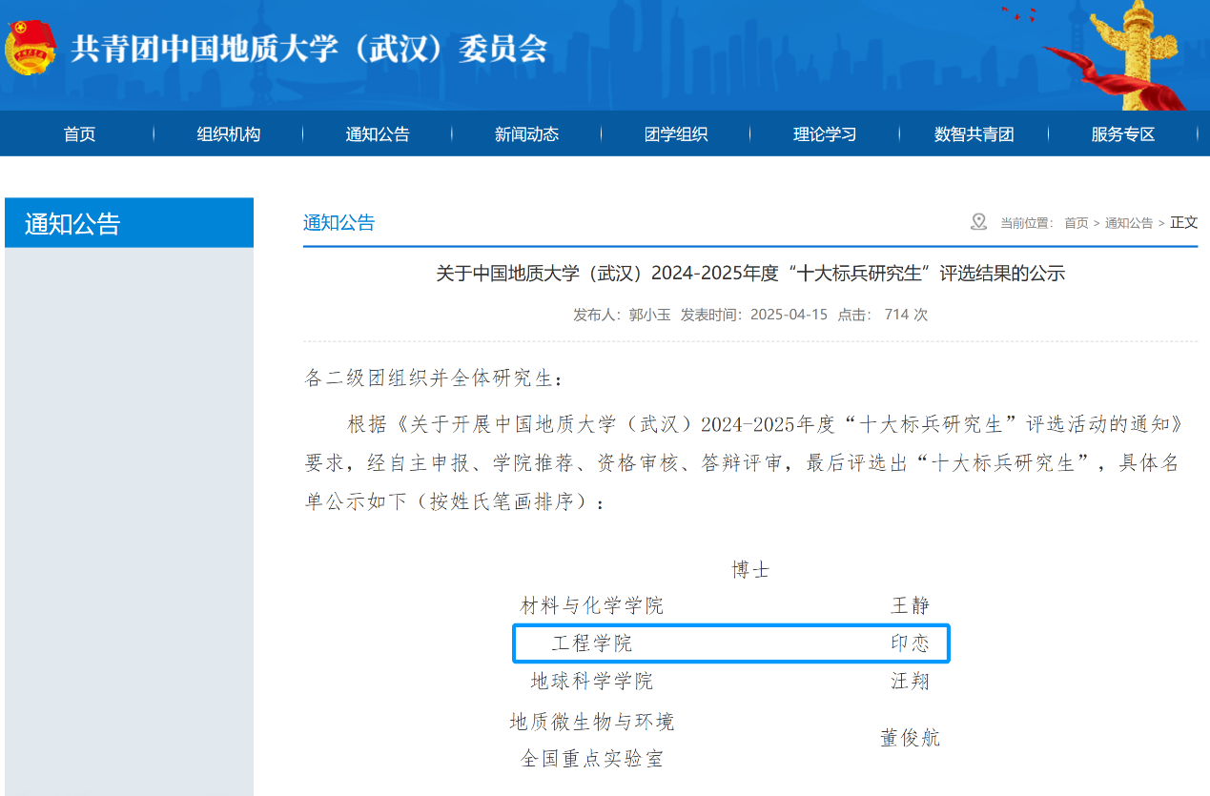Click the 通知公告 content section heading

click(x=338, y=223)
